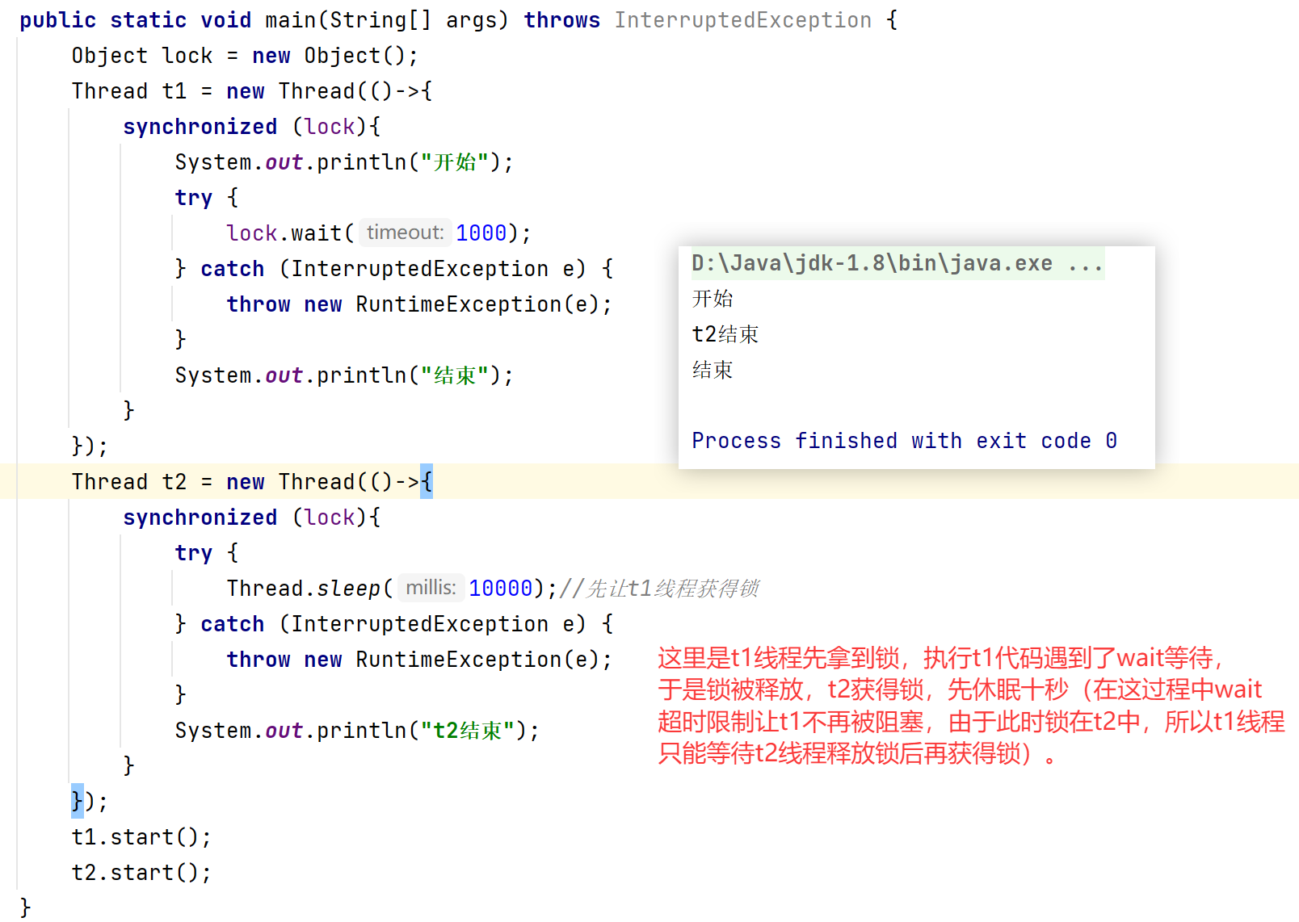
Task: Click the 'timeout:' parameter hint in lock.wait
Action: pyautogui.click(x=405, y=233)
